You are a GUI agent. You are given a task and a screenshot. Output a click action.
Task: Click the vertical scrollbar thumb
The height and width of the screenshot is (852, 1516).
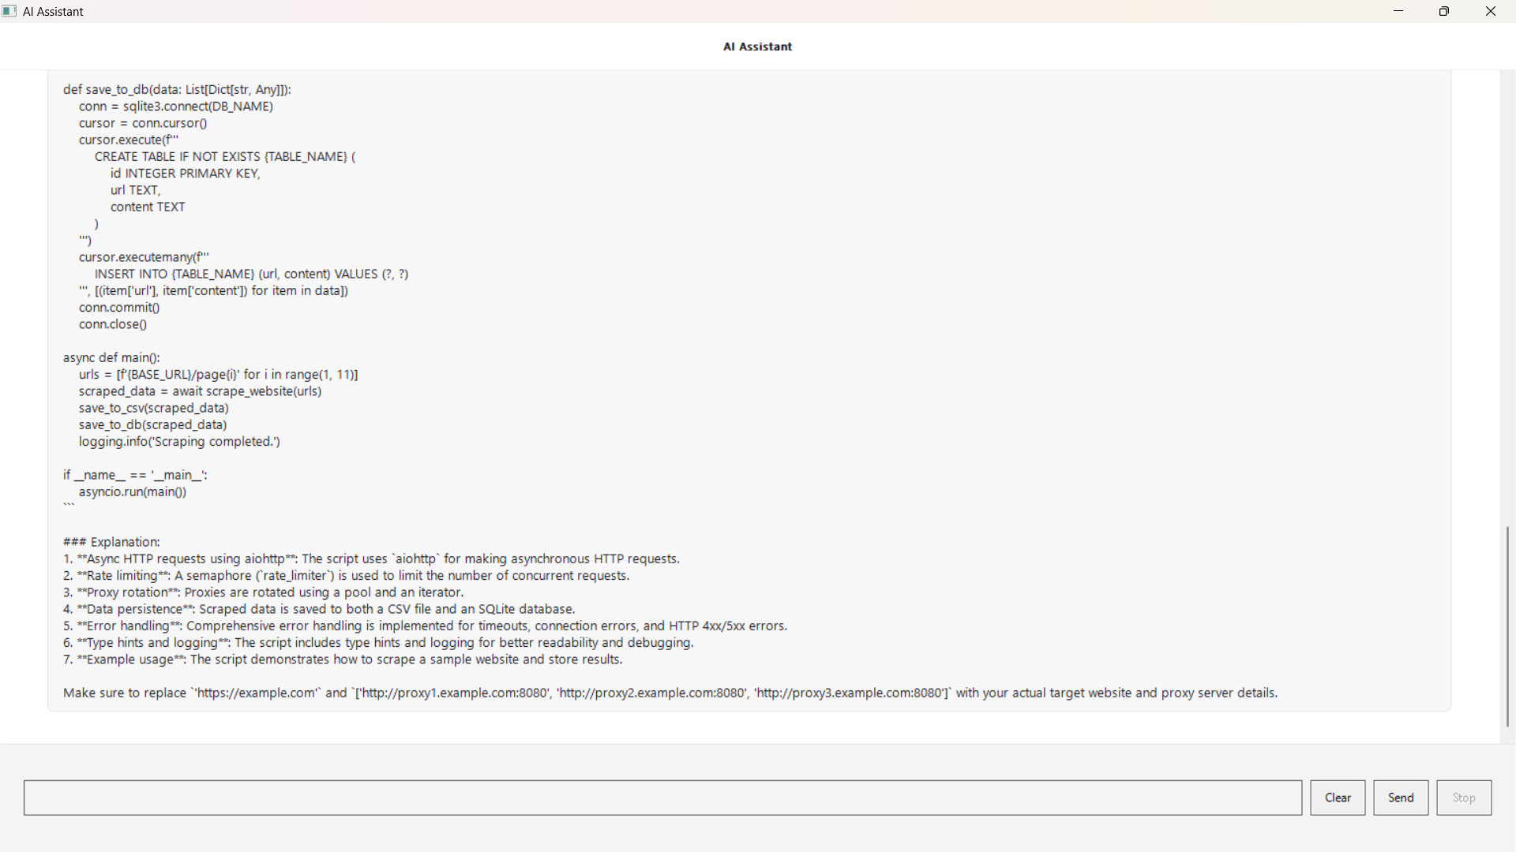[1507, 626]
